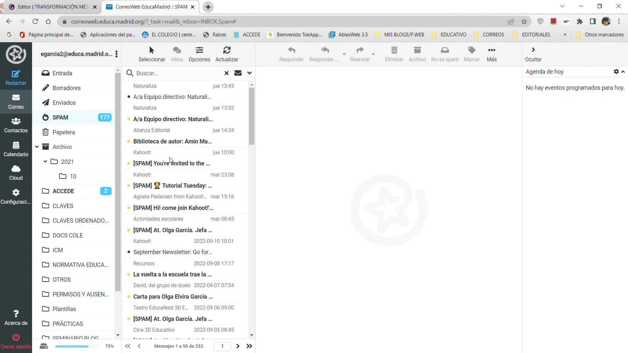628x353 pixels.
Task: Click the Seleccionar cursor tool
Action: 151,50
